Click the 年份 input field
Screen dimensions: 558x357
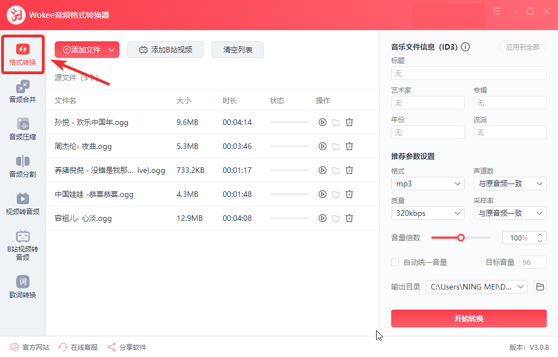428,132
